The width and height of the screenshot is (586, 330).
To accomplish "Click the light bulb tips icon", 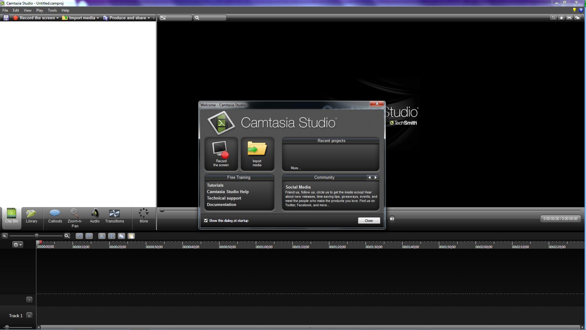I will 574,10.
